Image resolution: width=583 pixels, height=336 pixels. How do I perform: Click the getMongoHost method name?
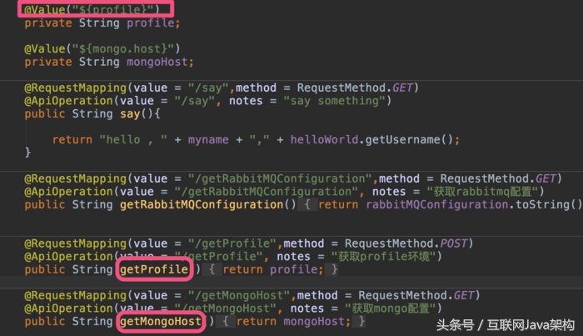click(x=162, y=322)
